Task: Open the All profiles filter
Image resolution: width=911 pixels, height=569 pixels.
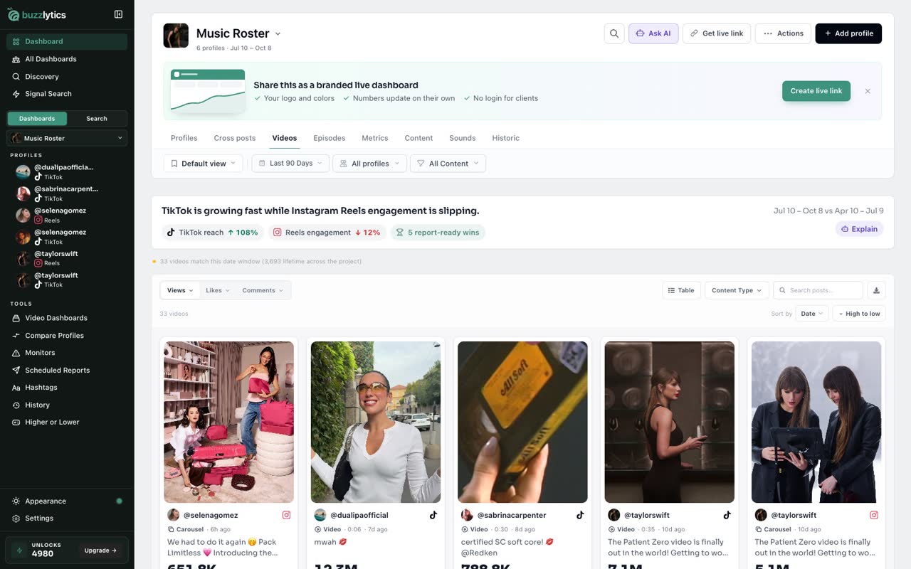Action: 370,164
